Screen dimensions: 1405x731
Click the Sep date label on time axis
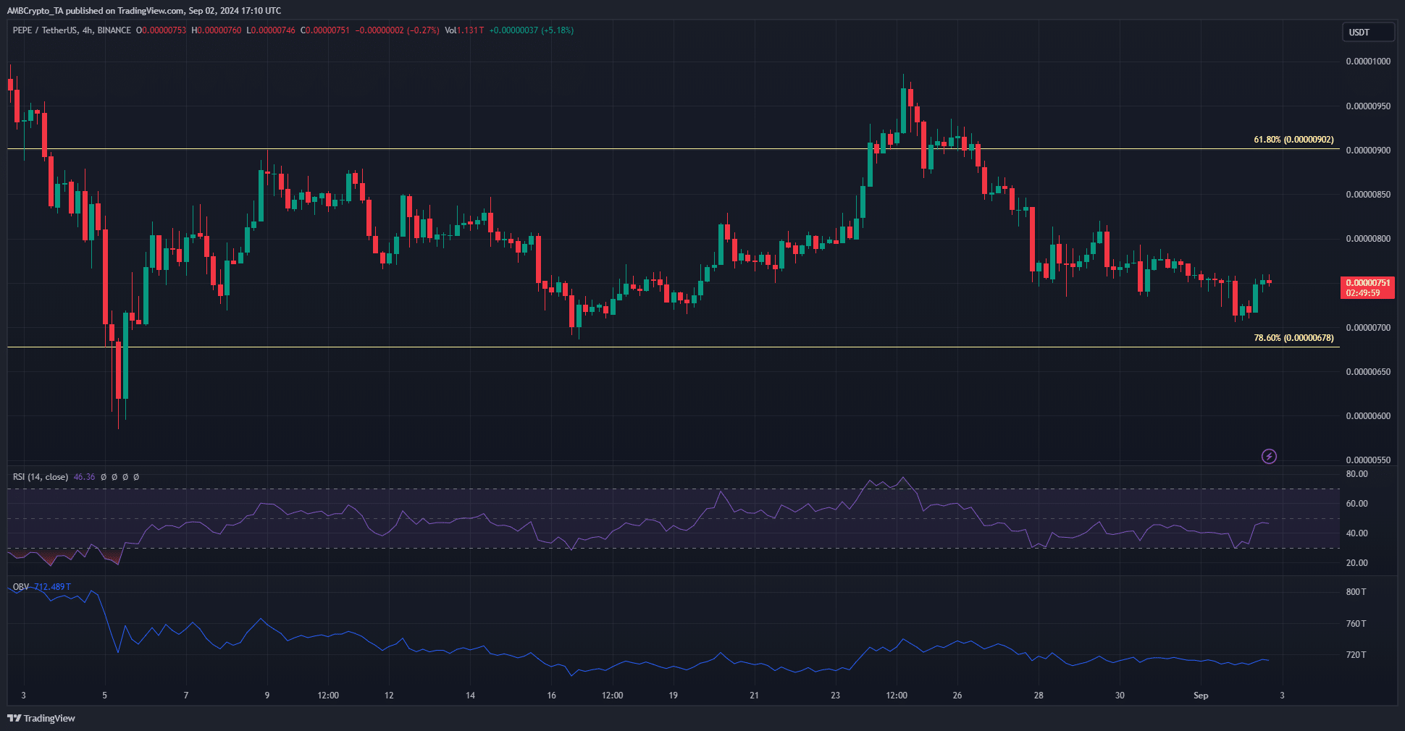pyautogui.click(x=1201, y=696)
